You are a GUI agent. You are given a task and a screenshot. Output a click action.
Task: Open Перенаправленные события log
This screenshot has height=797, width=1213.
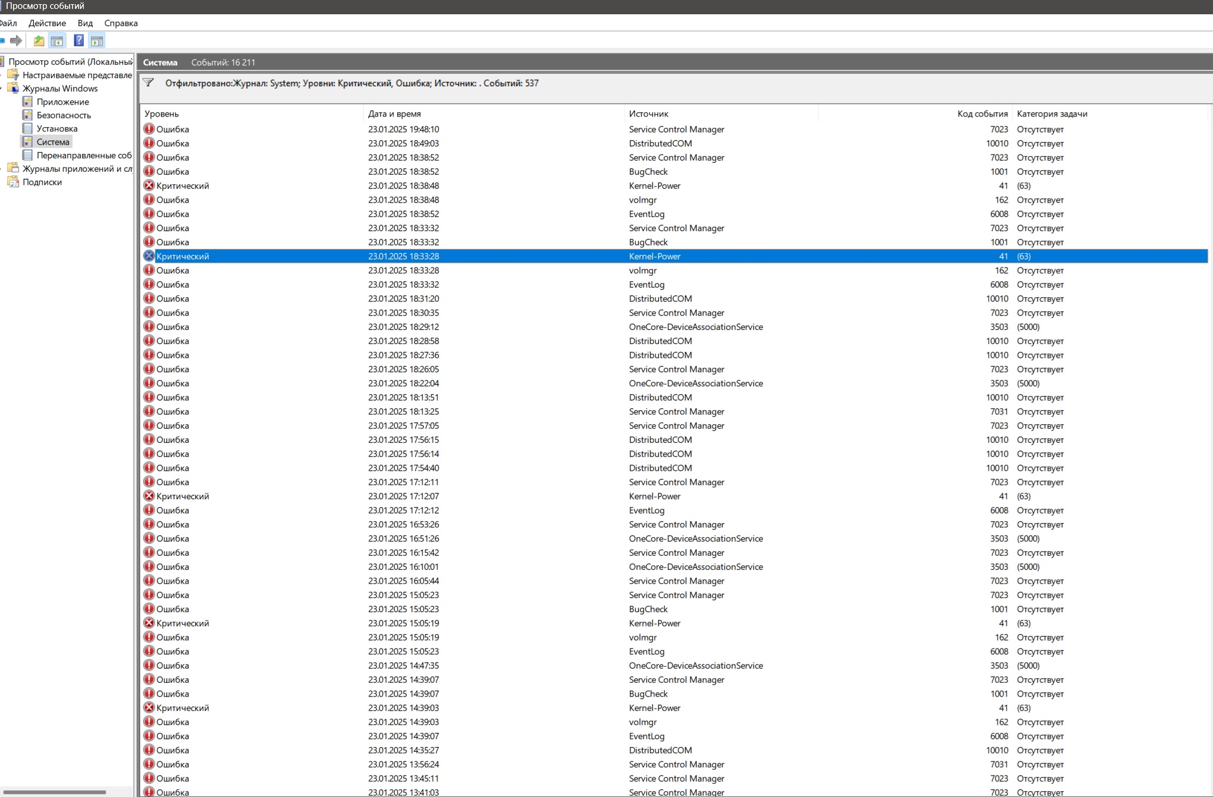[x=84, y=155]
